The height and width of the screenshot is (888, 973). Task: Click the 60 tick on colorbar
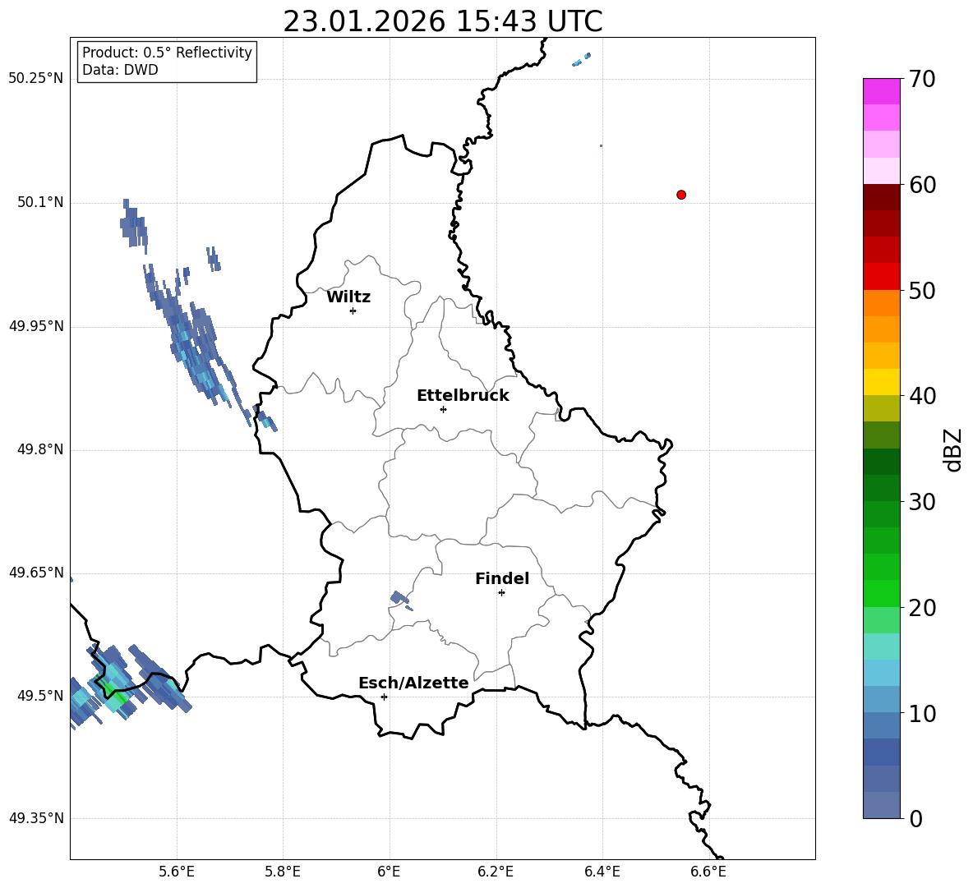point(922,185)
